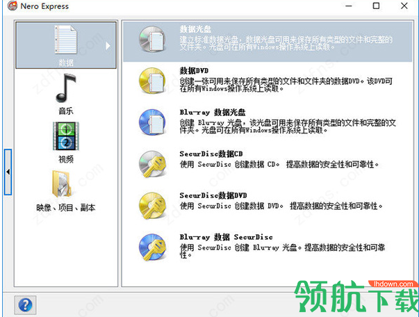Choose the Blu-ray 数据光盘 title

coord(213,112)
